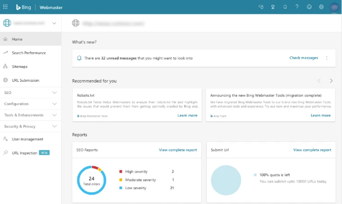This screenshot has width=342, height=204.
Task: Click the Bing logo in the header
Action: (x=23, y=7)
